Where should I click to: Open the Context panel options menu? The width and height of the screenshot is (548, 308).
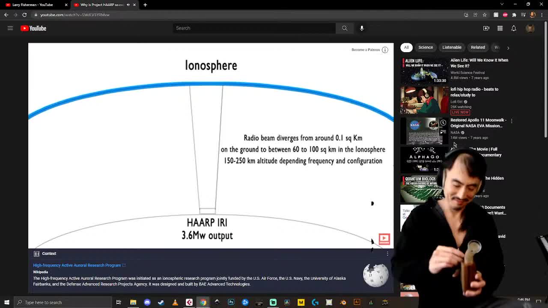(387, 254)
